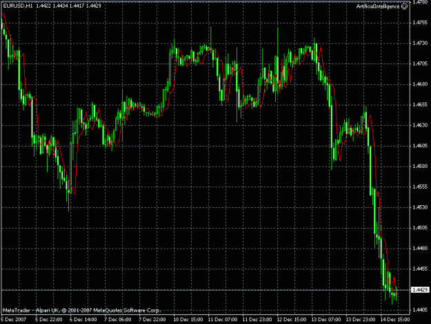Screen dimensions: 431x324
Task: Click price scale label 1.4630
Action: click(x=420, y=125)
